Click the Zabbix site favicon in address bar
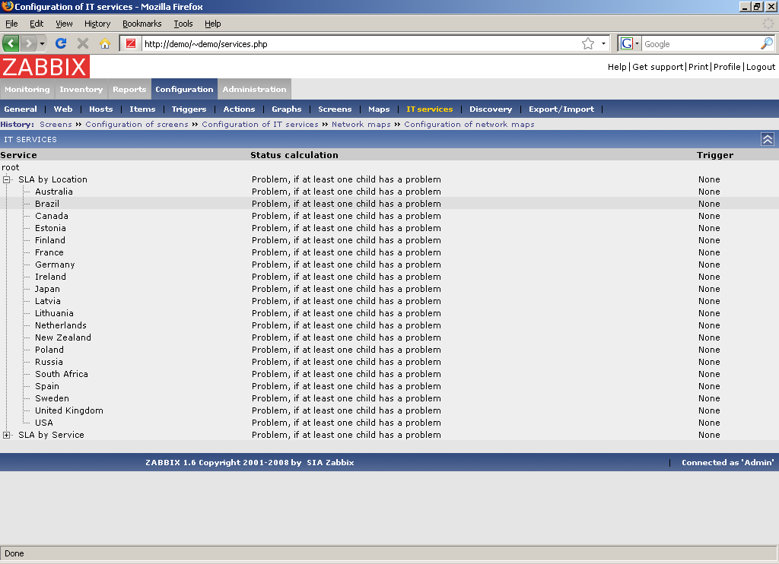The height and width of the screenshot is (564, 779). point(131,43)
